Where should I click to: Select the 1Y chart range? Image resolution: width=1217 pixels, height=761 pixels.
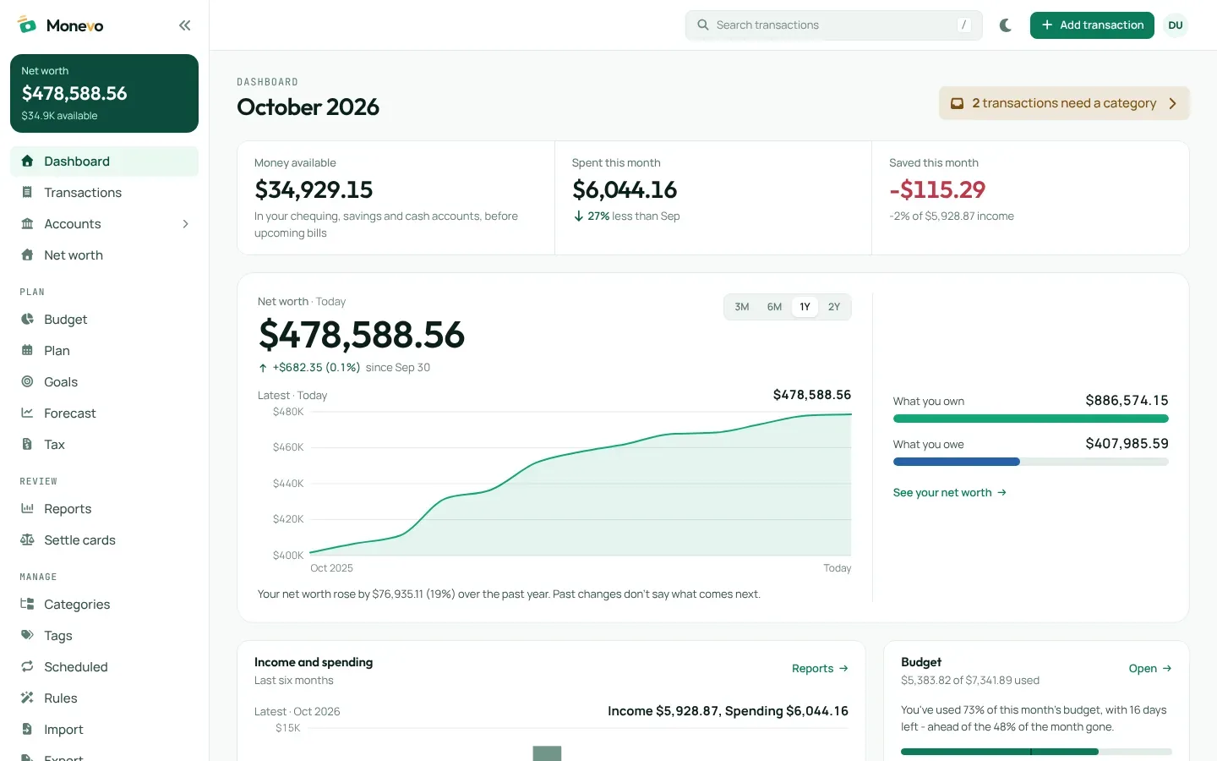coord(805,307)
